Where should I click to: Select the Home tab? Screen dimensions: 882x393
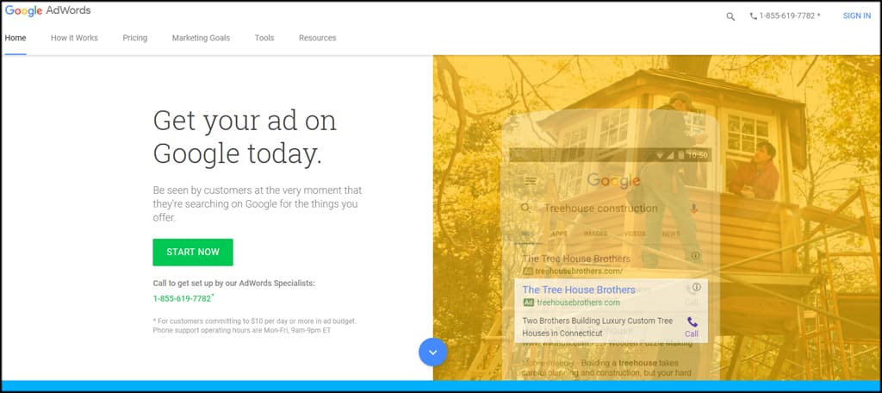click(16, 38)
